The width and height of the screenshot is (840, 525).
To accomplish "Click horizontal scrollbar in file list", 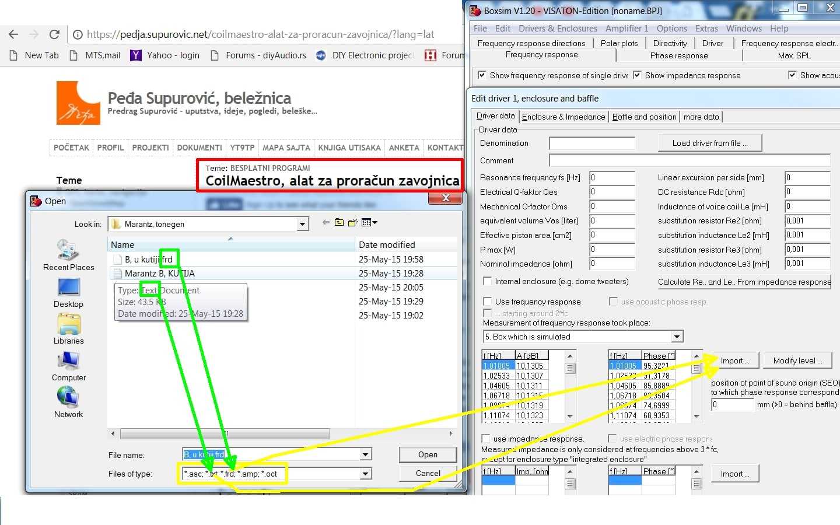I will [x=225, y=433].
